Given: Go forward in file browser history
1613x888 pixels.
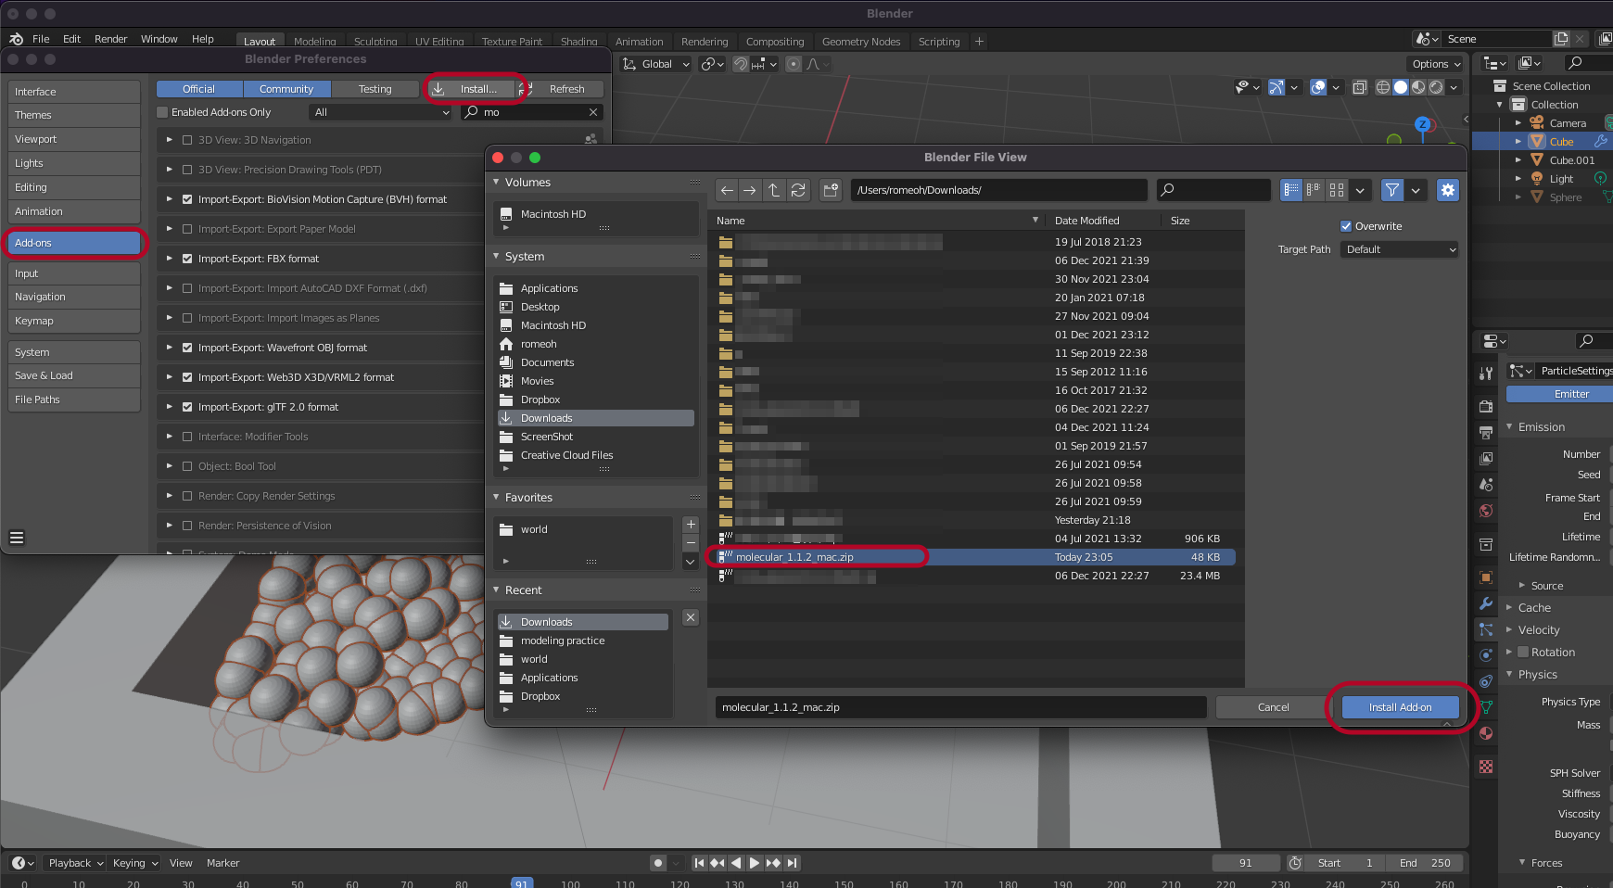Looking at the screenshot, I should pos(750,190).
